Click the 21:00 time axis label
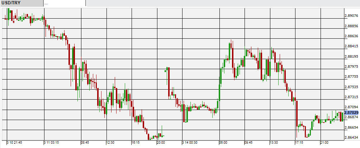 [x=324, y=143]
